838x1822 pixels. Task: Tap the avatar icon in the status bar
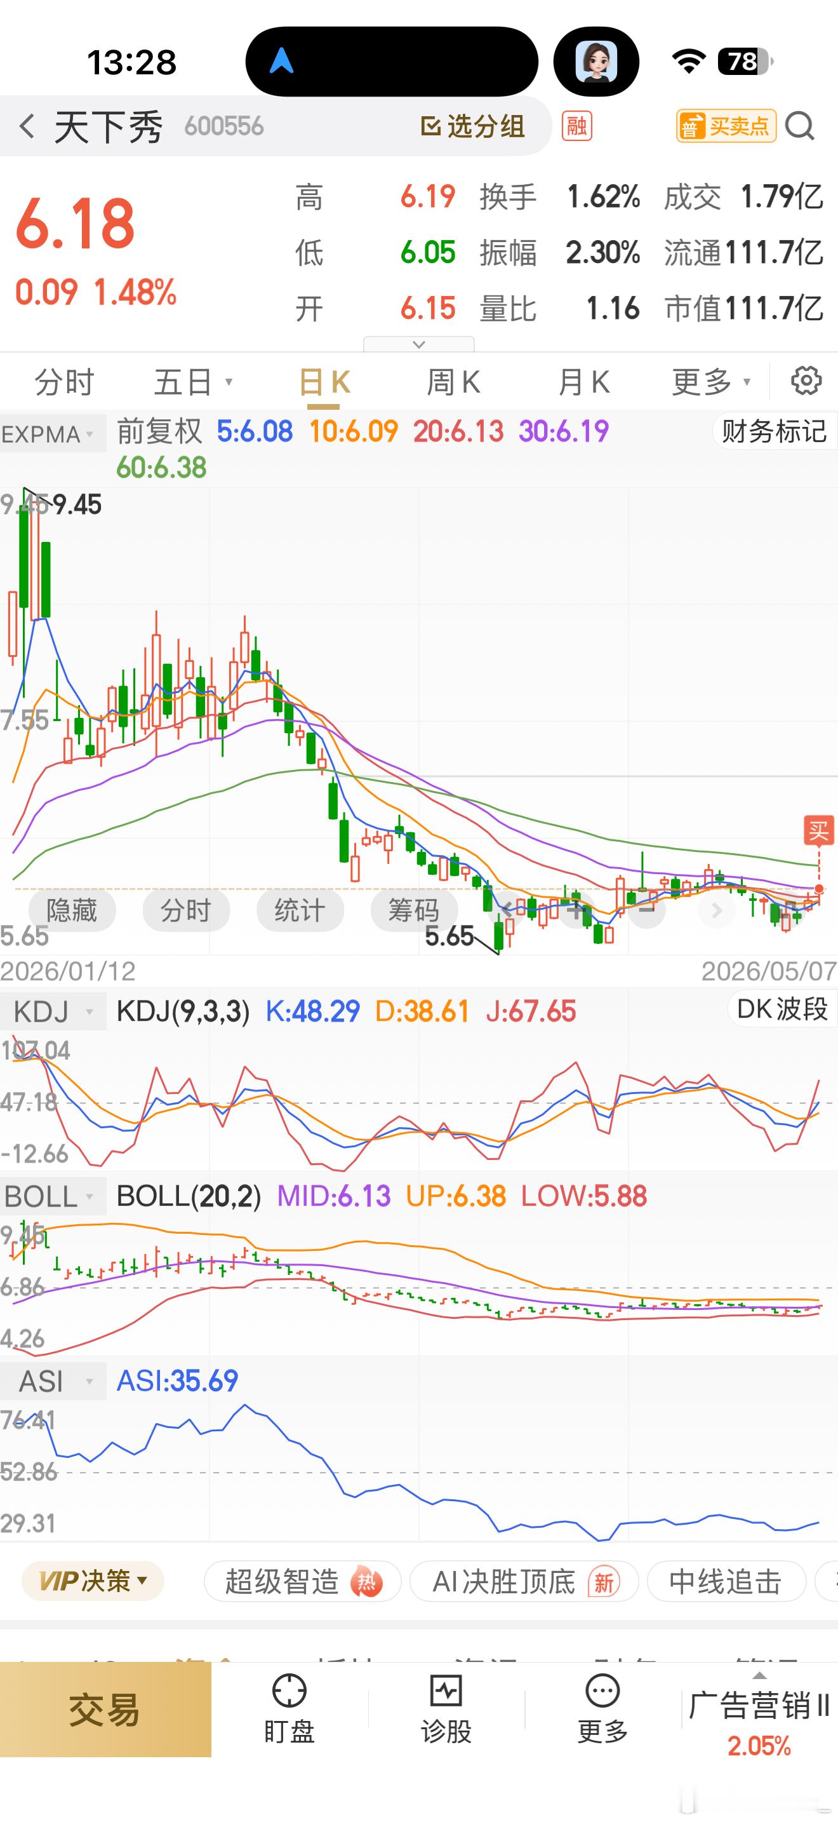coord(595,62)
